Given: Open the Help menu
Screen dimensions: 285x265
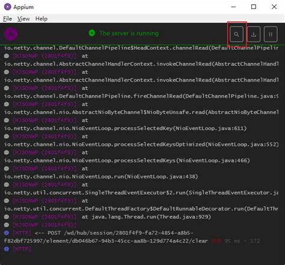Looking at the screenshot, I should [x=41, y=19].
